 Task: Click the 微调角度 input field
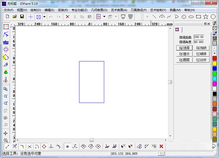pyautogui.click(x=199, y=42)
